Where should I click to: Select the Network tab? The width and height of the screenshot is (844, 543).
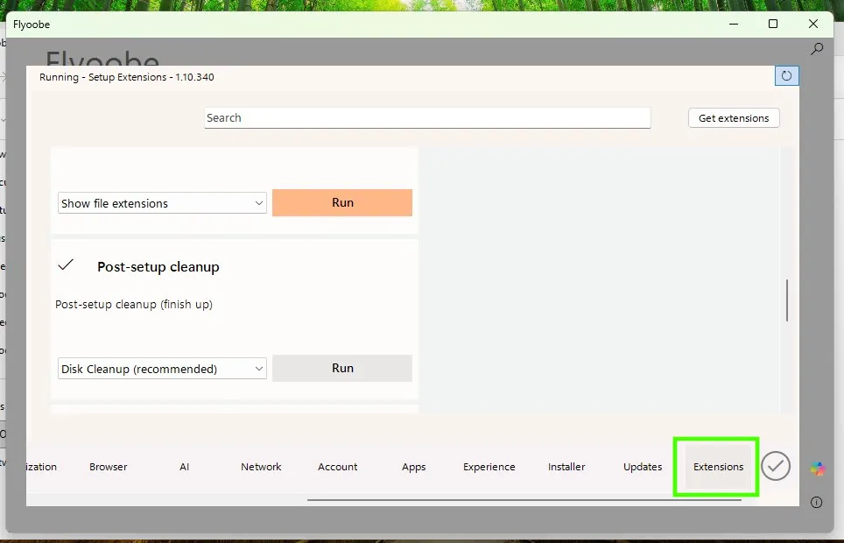pyautogui.click(x=261, y=467)
